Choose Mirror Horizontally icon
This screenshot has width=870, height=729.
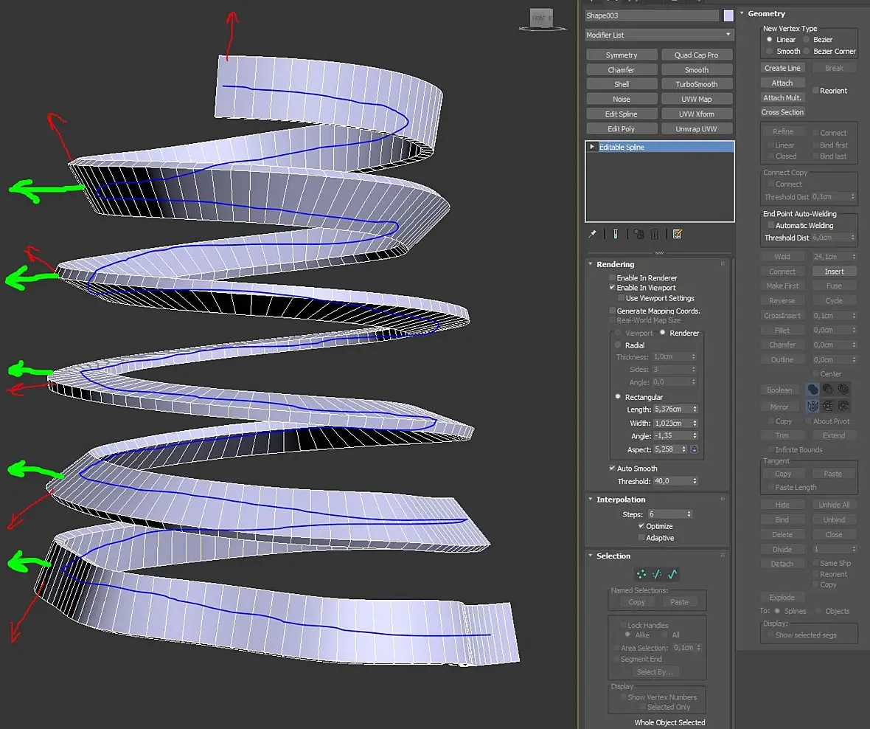click(812, 406)
